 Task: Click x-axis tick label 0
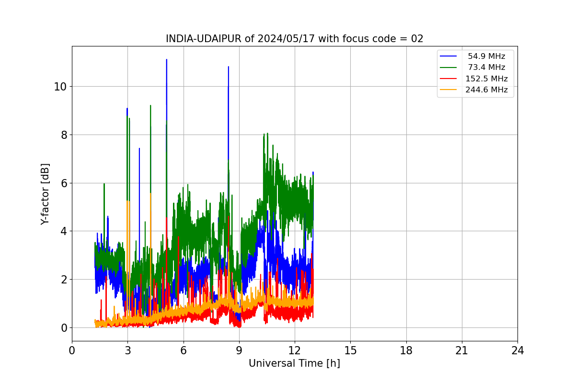click(x=72, y=350)
